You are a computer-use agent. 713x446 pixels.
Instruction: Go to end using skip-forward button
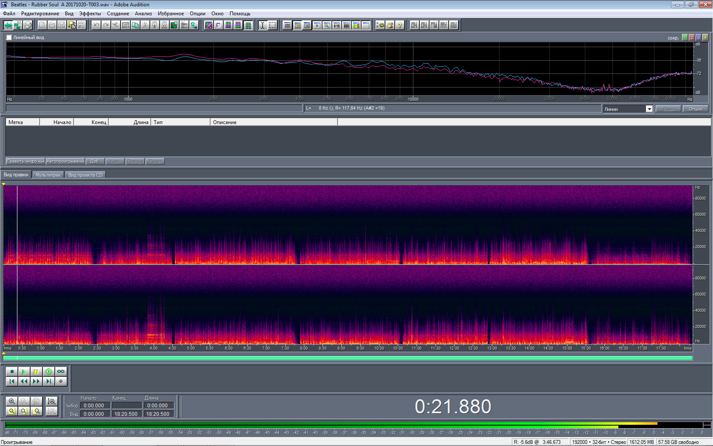pos(49,381)
